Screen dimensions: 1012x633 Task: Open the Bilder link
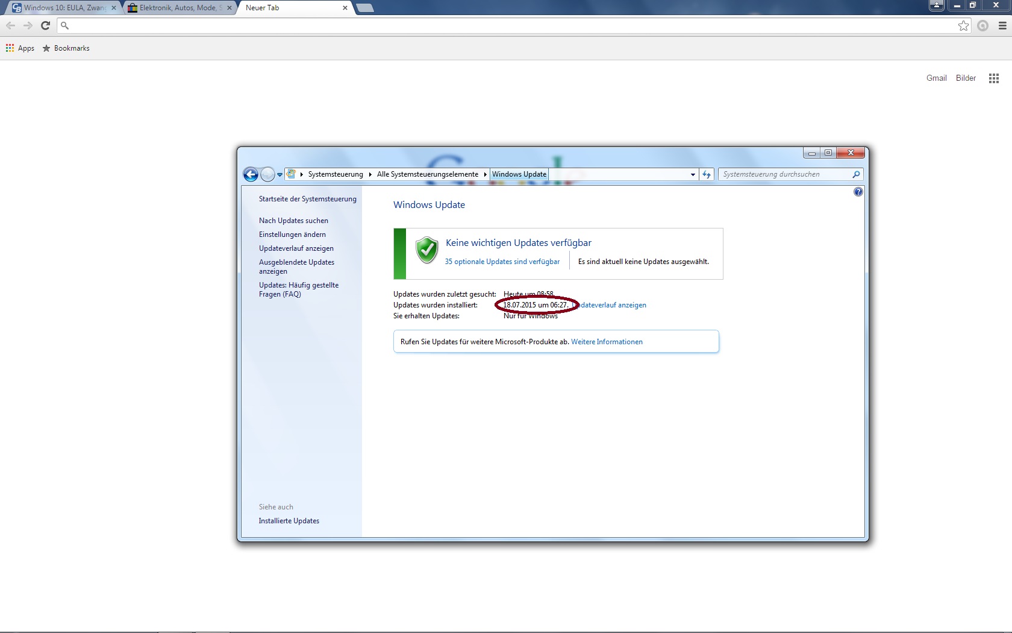[966, 78]
